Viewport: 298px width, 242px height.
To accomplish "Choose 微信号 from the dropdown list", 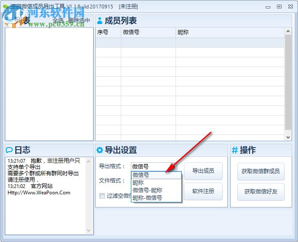I will click(156, 175).
